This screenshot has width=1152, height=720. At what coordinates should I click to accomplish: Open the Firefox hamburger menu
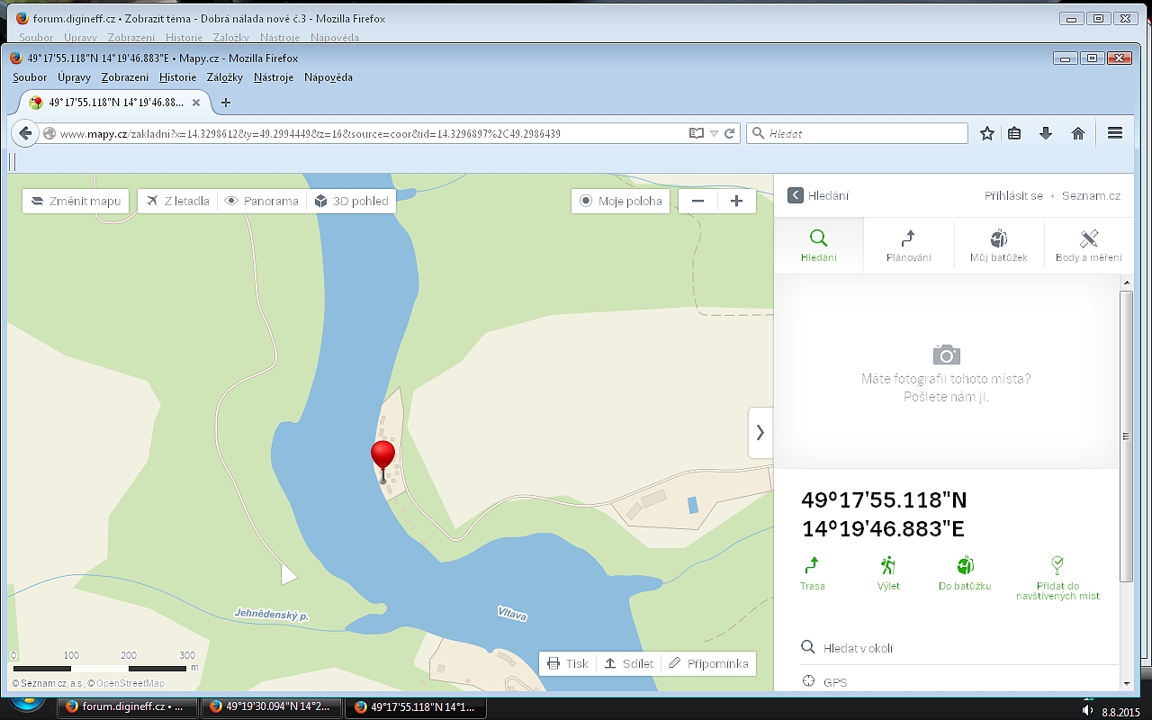[x=1115, y=133]
